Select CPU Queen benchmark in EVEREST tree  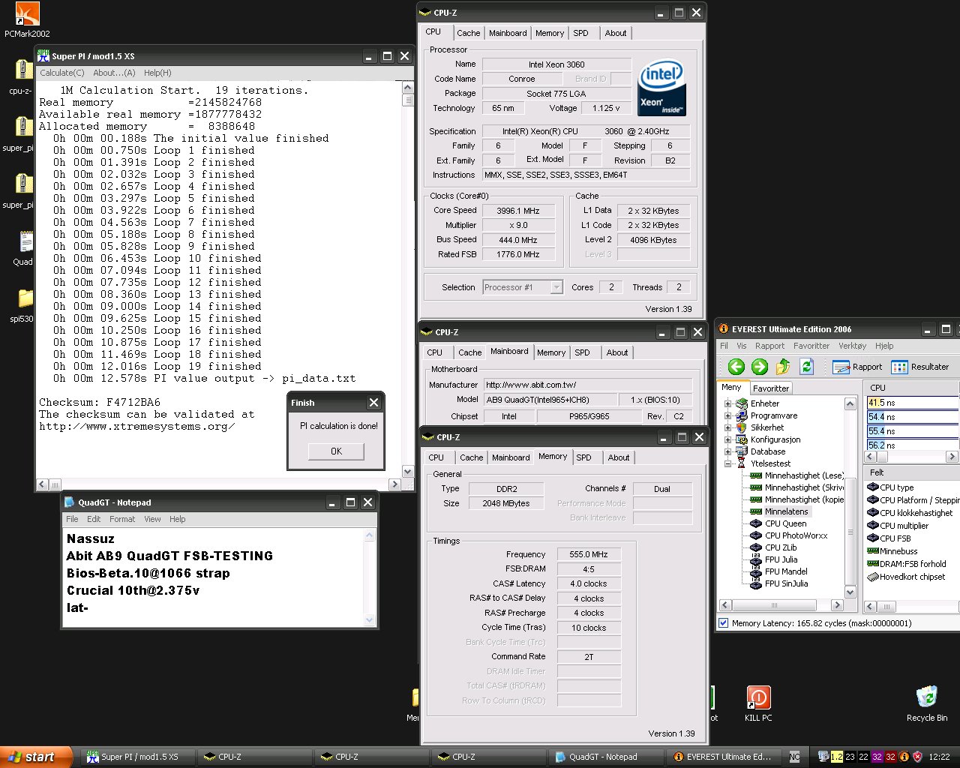point(779,523)
